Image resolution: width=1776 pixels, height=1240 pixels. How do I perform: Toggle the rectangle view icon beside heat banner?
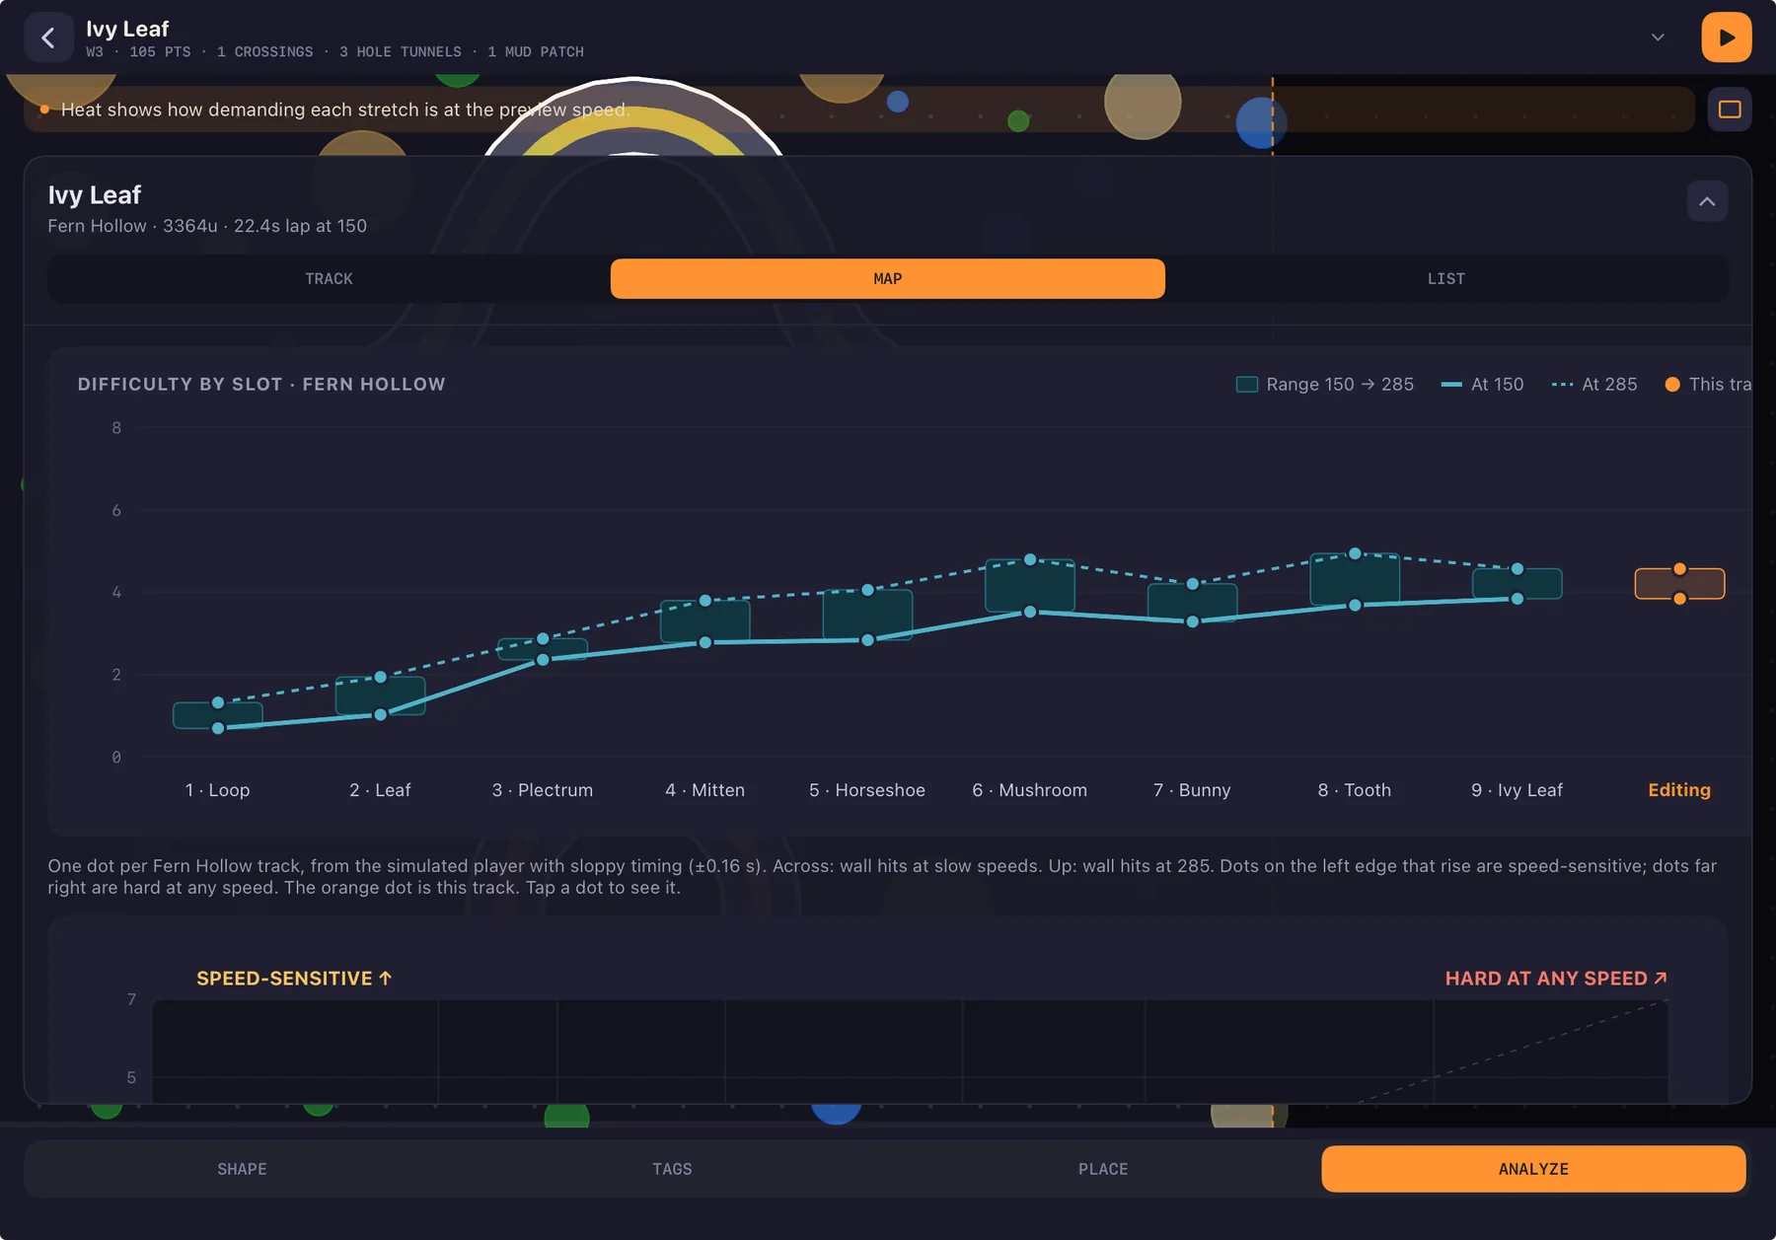[x=1730, y=109]
